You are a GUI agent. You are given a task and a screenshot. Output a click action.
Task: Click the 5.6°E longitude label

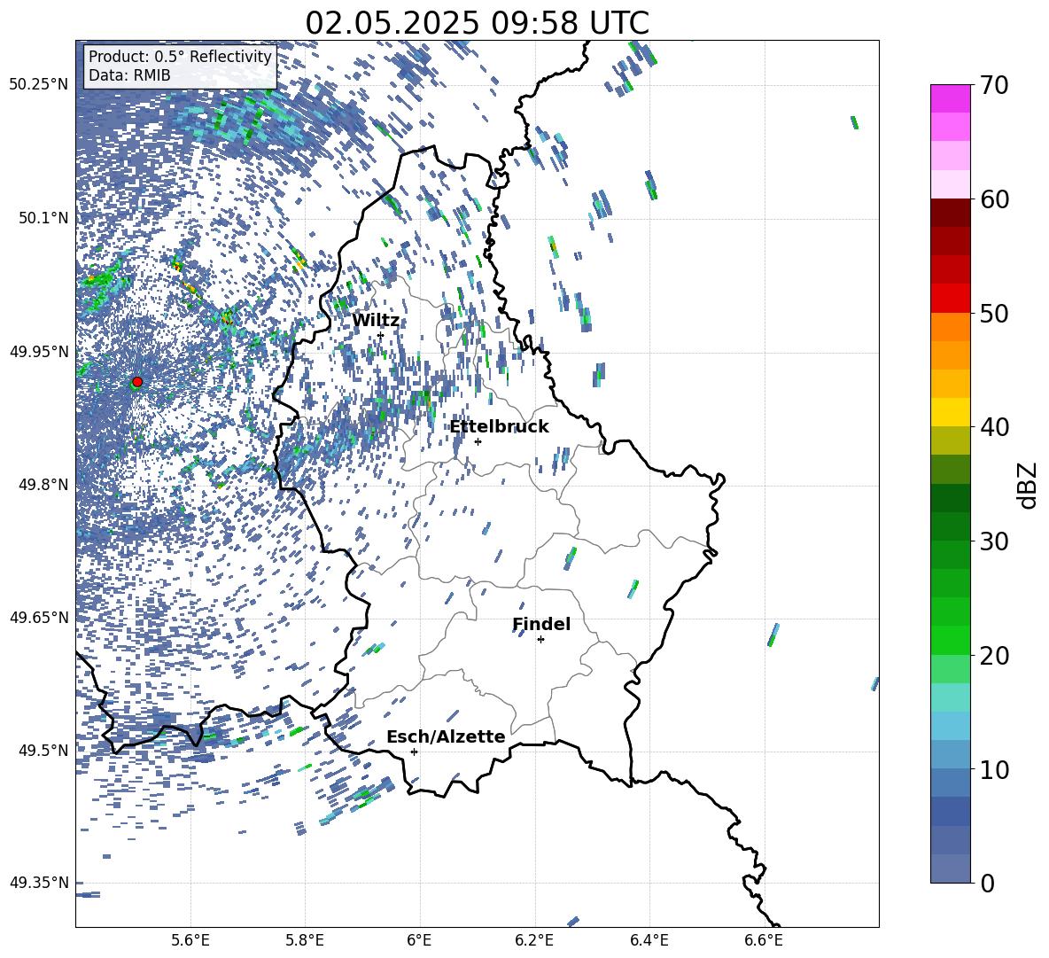coord(190,940)
